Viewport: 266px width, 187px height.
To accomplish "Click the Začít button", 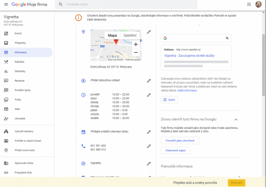I will pyautogui.click(x=169, y=100).
